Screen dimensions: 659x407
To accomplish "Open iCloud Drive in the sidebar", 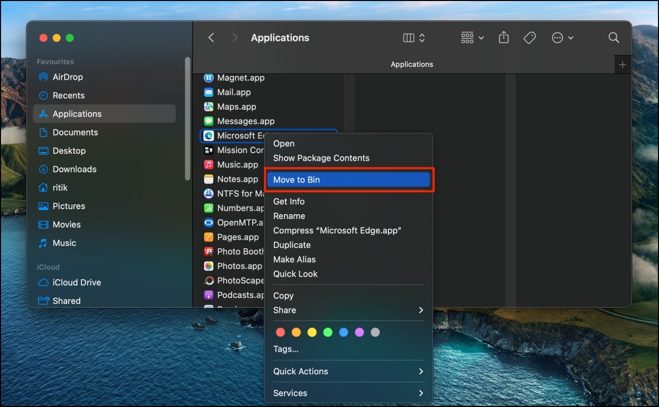I will point(104,283).
